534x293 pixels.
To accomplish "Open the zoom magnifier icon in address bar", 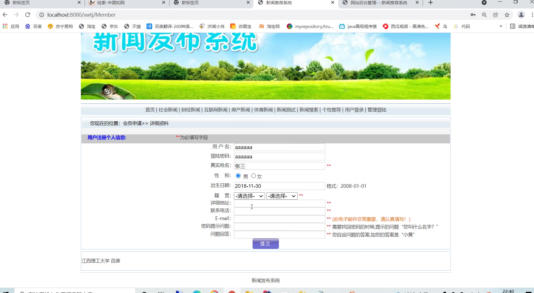I will point(484,15).
